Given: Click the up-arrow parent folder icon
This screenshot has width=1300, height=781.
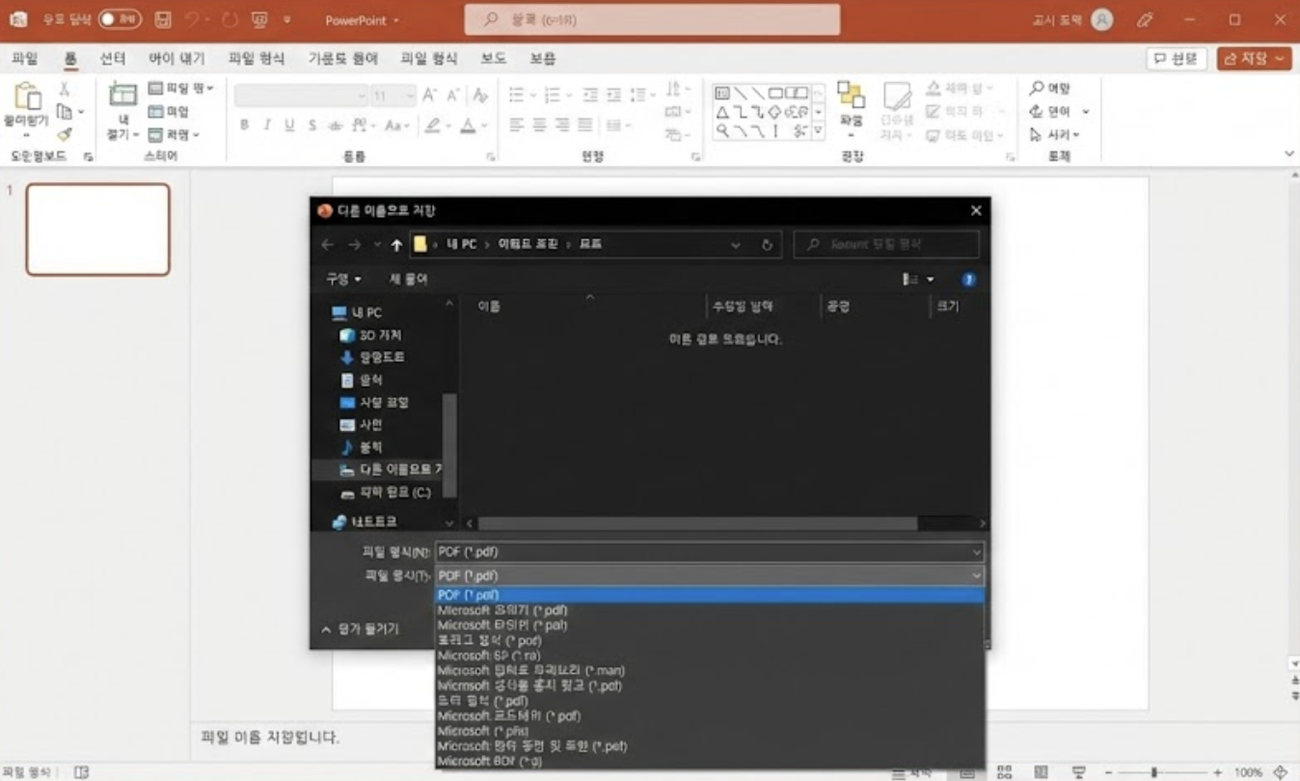Looking at the screenshot, I should click(396, 245).
